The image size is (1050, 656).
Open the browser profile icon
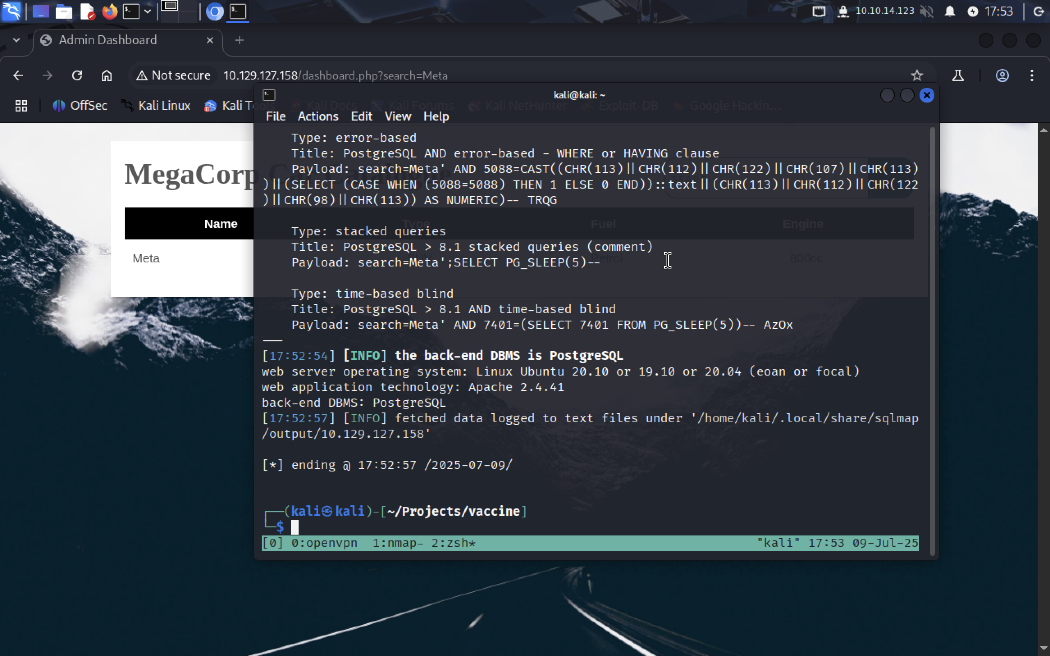(x=1002, y=75)
